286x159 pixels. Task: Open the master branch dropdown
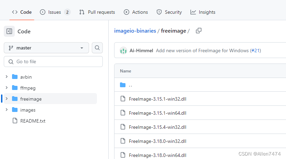tap(46, 48)
